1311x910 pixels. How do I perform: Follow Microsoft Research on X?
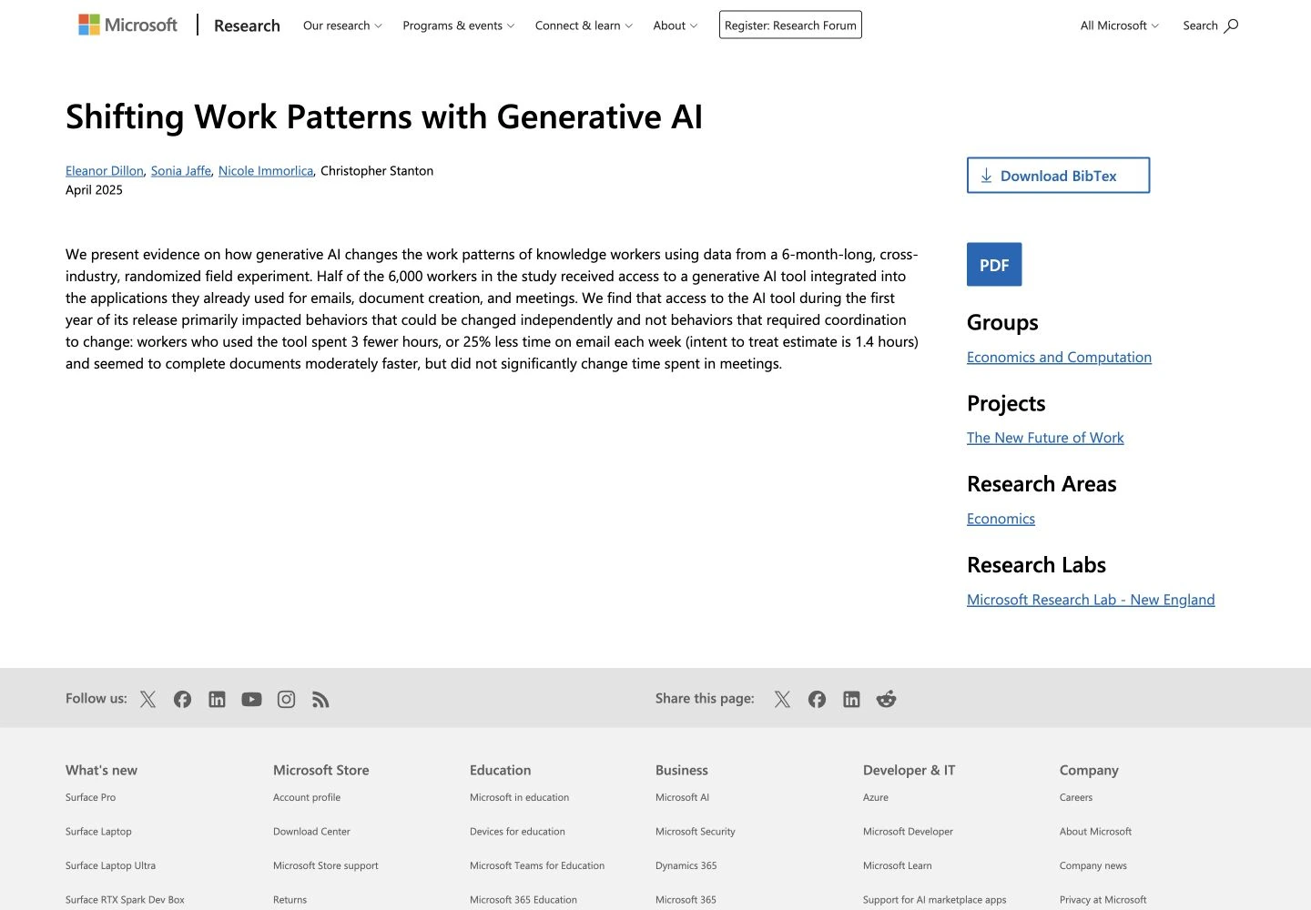tap(147, 699)
